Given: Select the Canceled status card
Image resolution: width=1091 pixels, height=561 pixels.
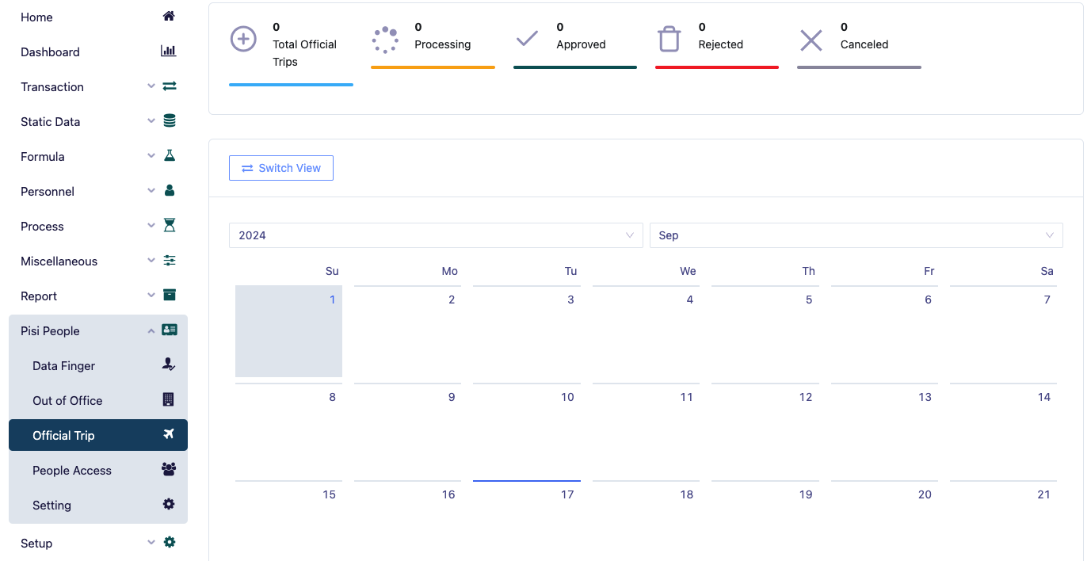Looking at the screenshot, I should (x=859, y=44).
